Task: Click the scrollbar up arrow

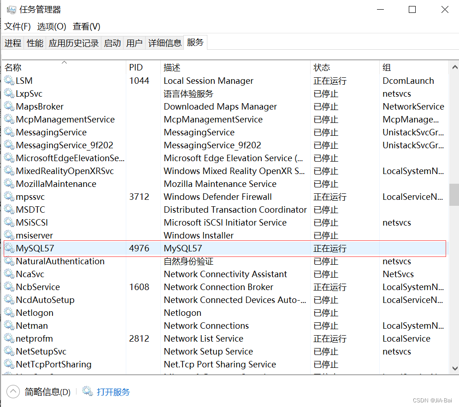Action: tap(454, 67)
